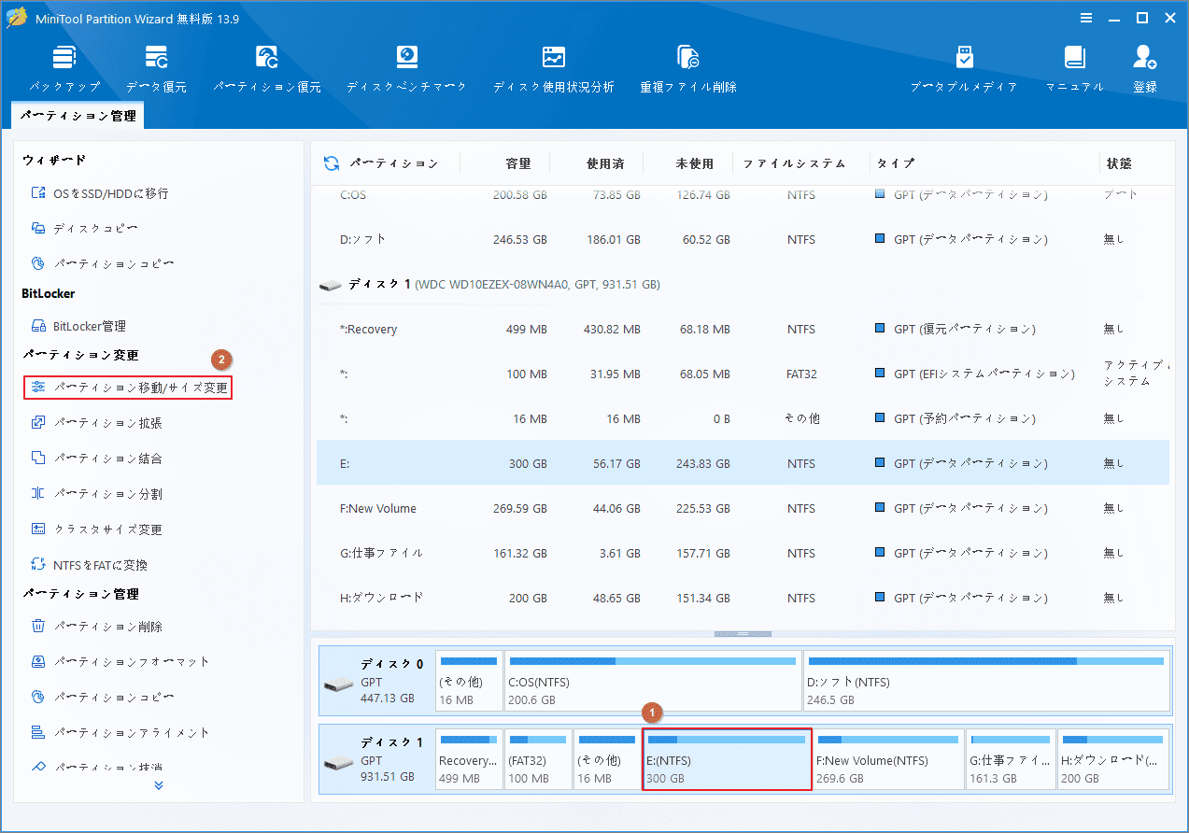
Task: Select ディスクコピー wizard
Action: click(85, 229)
